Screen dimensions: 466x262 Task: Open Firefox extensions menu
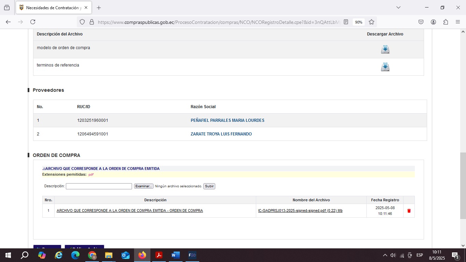(x=446, y=22)
